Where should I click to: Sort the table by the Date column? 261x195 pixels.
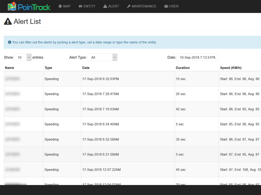86,68
